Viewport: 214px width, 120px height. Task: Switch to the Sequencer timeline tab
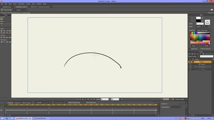[17, 103]
